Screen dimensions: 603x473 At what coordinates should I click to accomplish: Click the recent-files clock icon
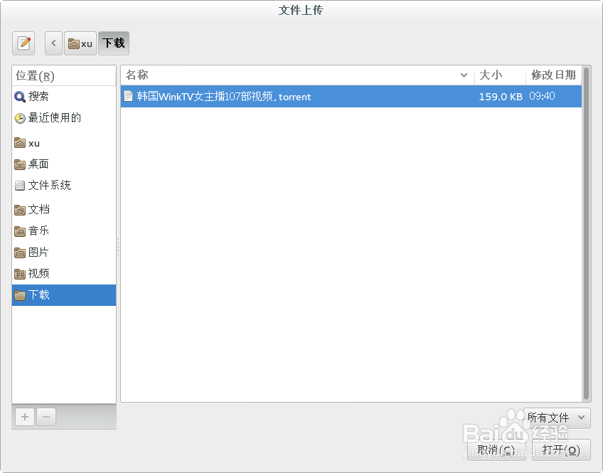[20, 119]
